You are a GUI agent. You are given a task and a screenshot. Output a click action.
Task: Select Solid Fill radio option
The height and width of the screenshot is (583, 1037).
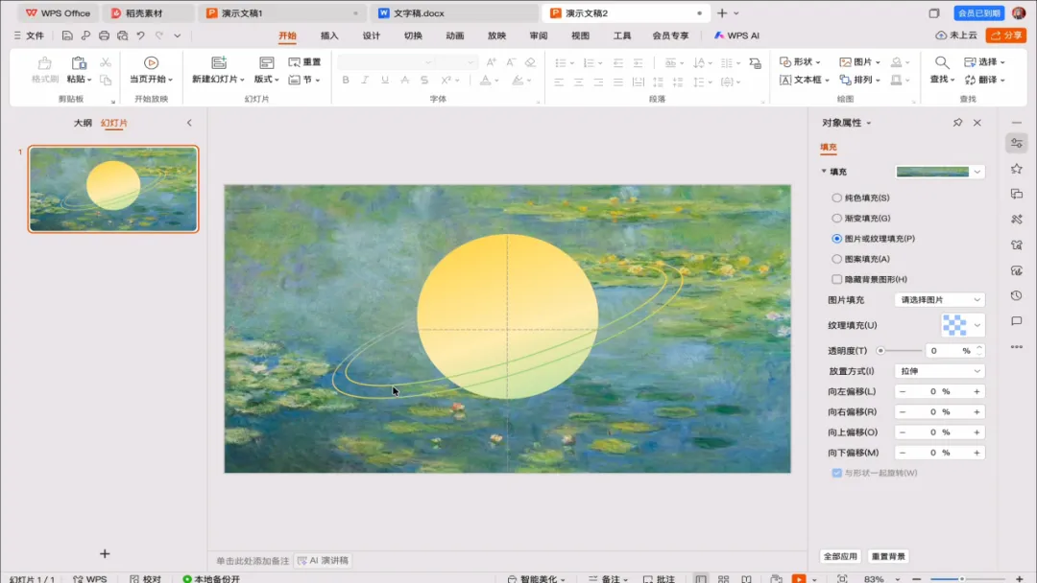(836, 198)
